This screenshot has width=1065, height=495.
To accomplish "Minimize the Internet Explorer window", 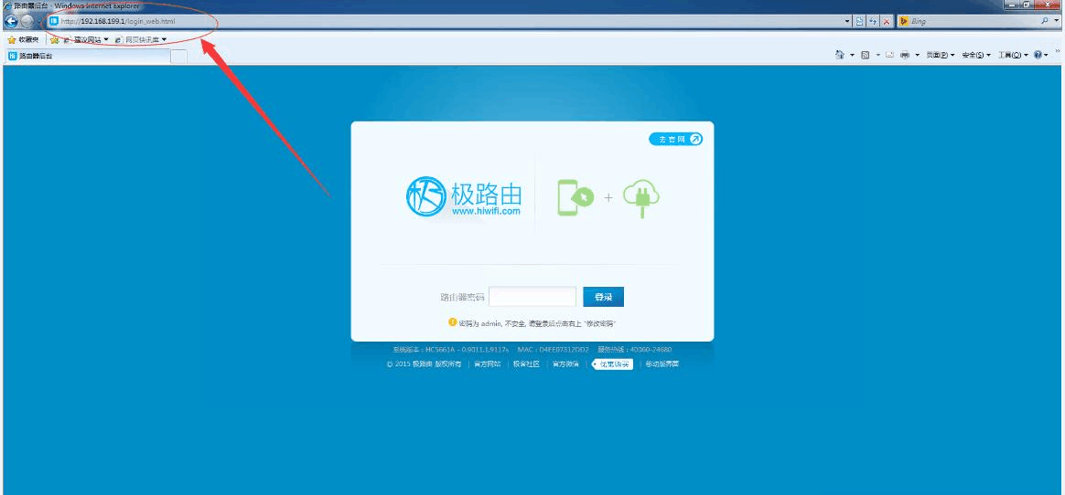I will 1014,5.
